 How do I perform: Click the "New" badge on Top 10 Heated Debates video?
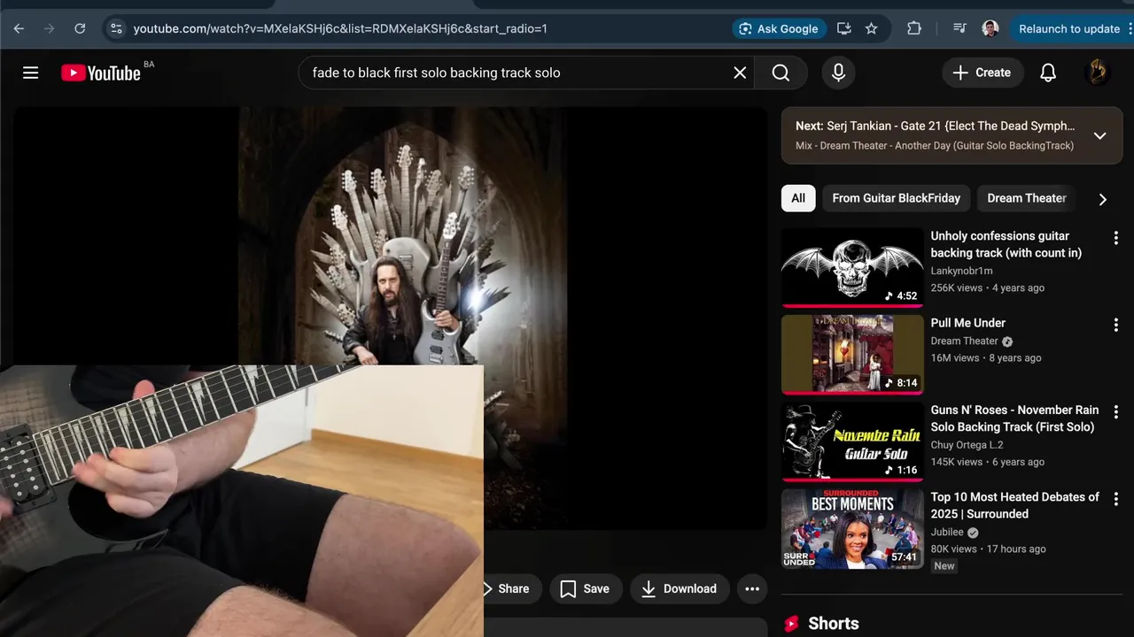click(944, 566)
